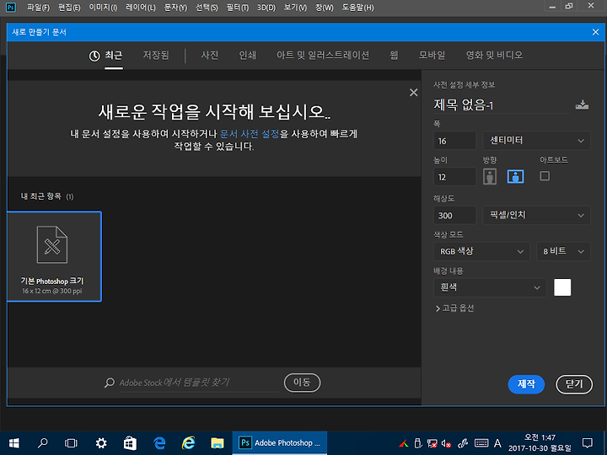Open the 센티미터 units dropdown
This screenshot has width=607, height=455.
(x=536, y=141)
